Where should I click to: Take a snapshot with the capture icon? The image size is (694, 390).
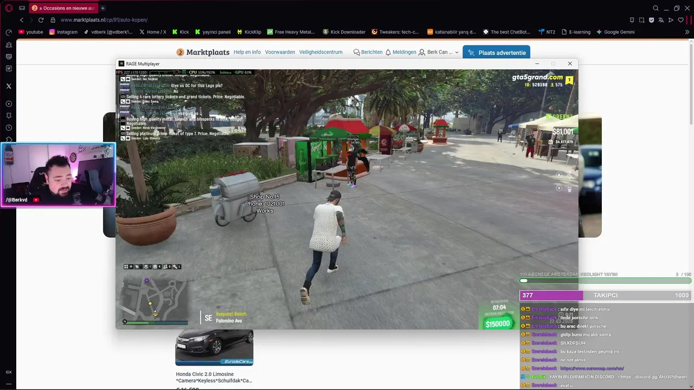641,20
